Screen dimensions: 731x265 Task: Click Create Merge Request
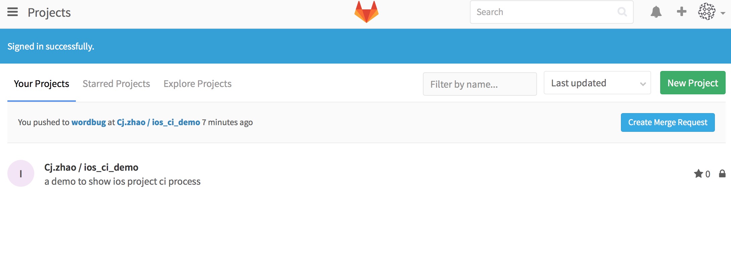[x=668, y=122]
